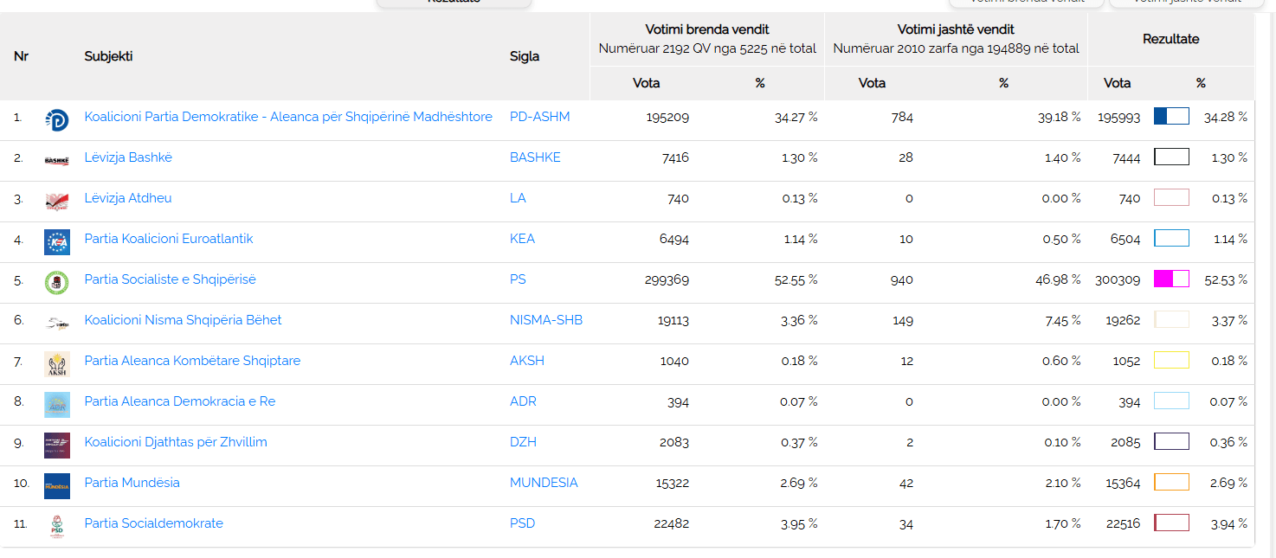1276x558 pixels.
Task: Click the MUNDESIA sigla link
Action: 543,483
